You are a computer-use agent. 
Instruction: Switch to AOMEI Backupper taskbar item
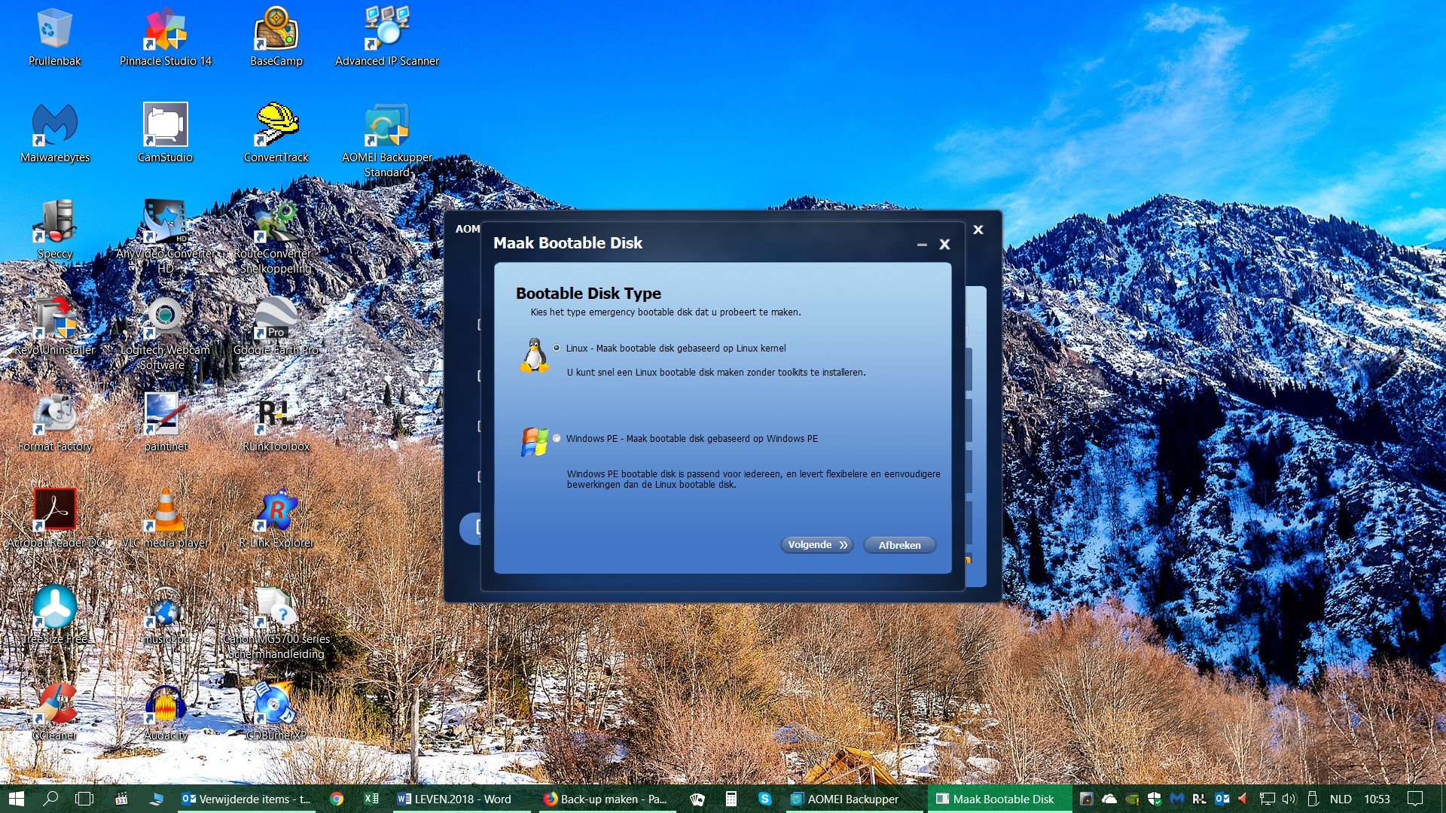(x=845, y=799)
